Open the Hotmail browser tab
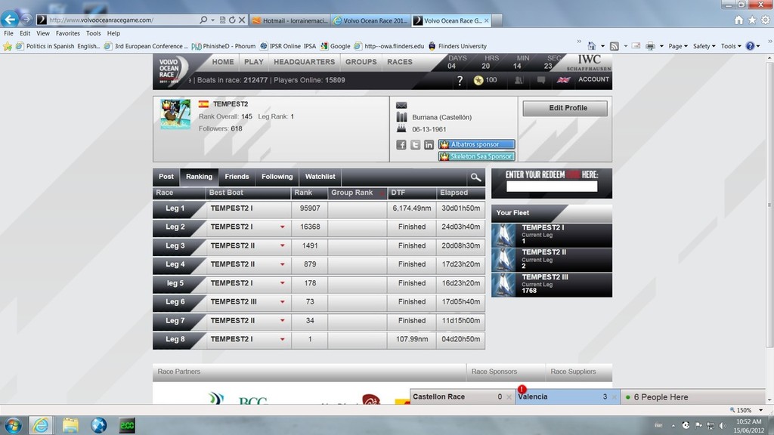 tap(290, 20)
